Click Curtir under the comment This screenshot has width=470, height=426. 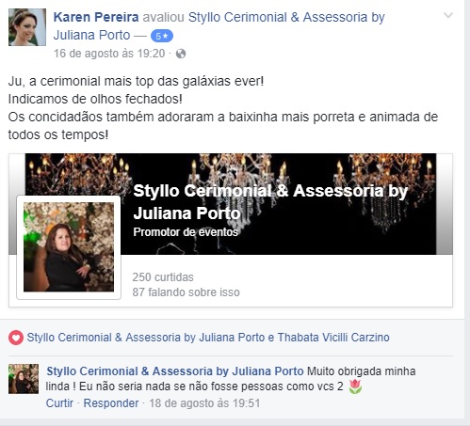click(x=59, y=403)
